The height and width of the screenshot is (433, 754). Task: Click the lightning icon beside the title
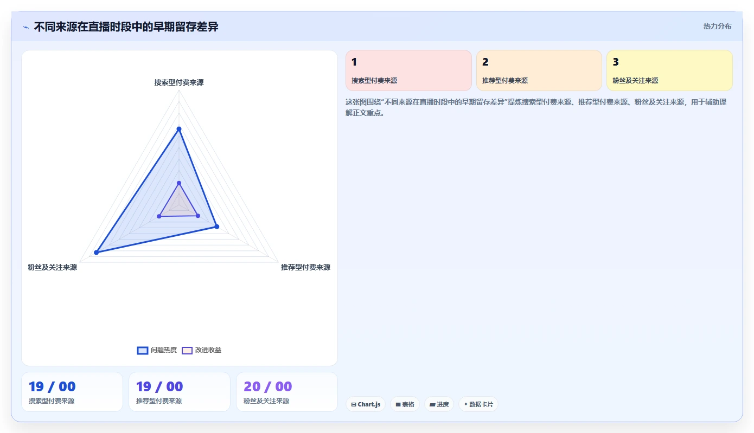click(x=25, y=27)
